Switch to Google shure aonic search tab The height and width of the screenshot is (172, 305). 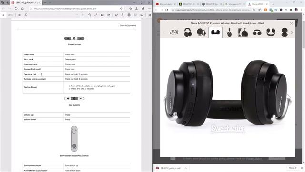235,4
